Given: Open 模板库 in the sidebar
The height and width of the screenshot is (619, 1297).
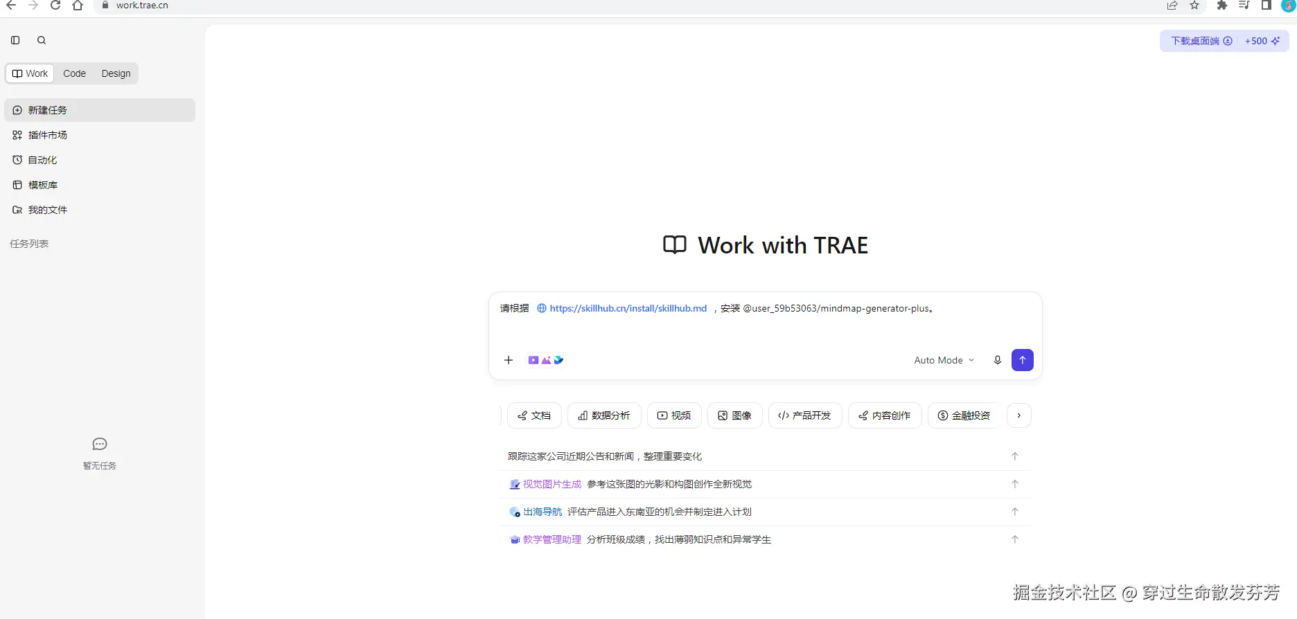Looking at the screenshot, I should coord(100,185).
